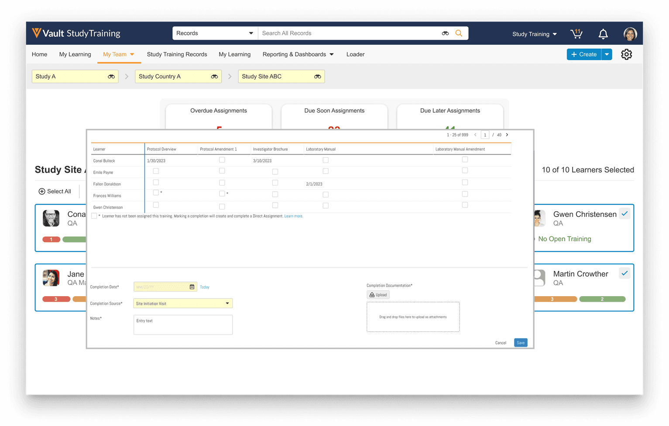Save the completion dialog

[521, 343]
